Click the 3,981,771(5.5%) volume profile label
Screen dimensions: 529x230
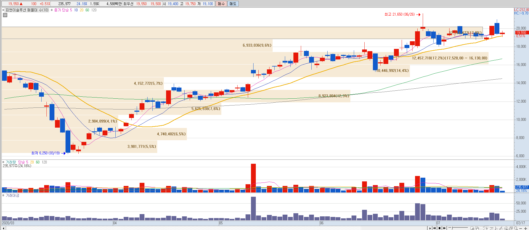tap(142, 146)
